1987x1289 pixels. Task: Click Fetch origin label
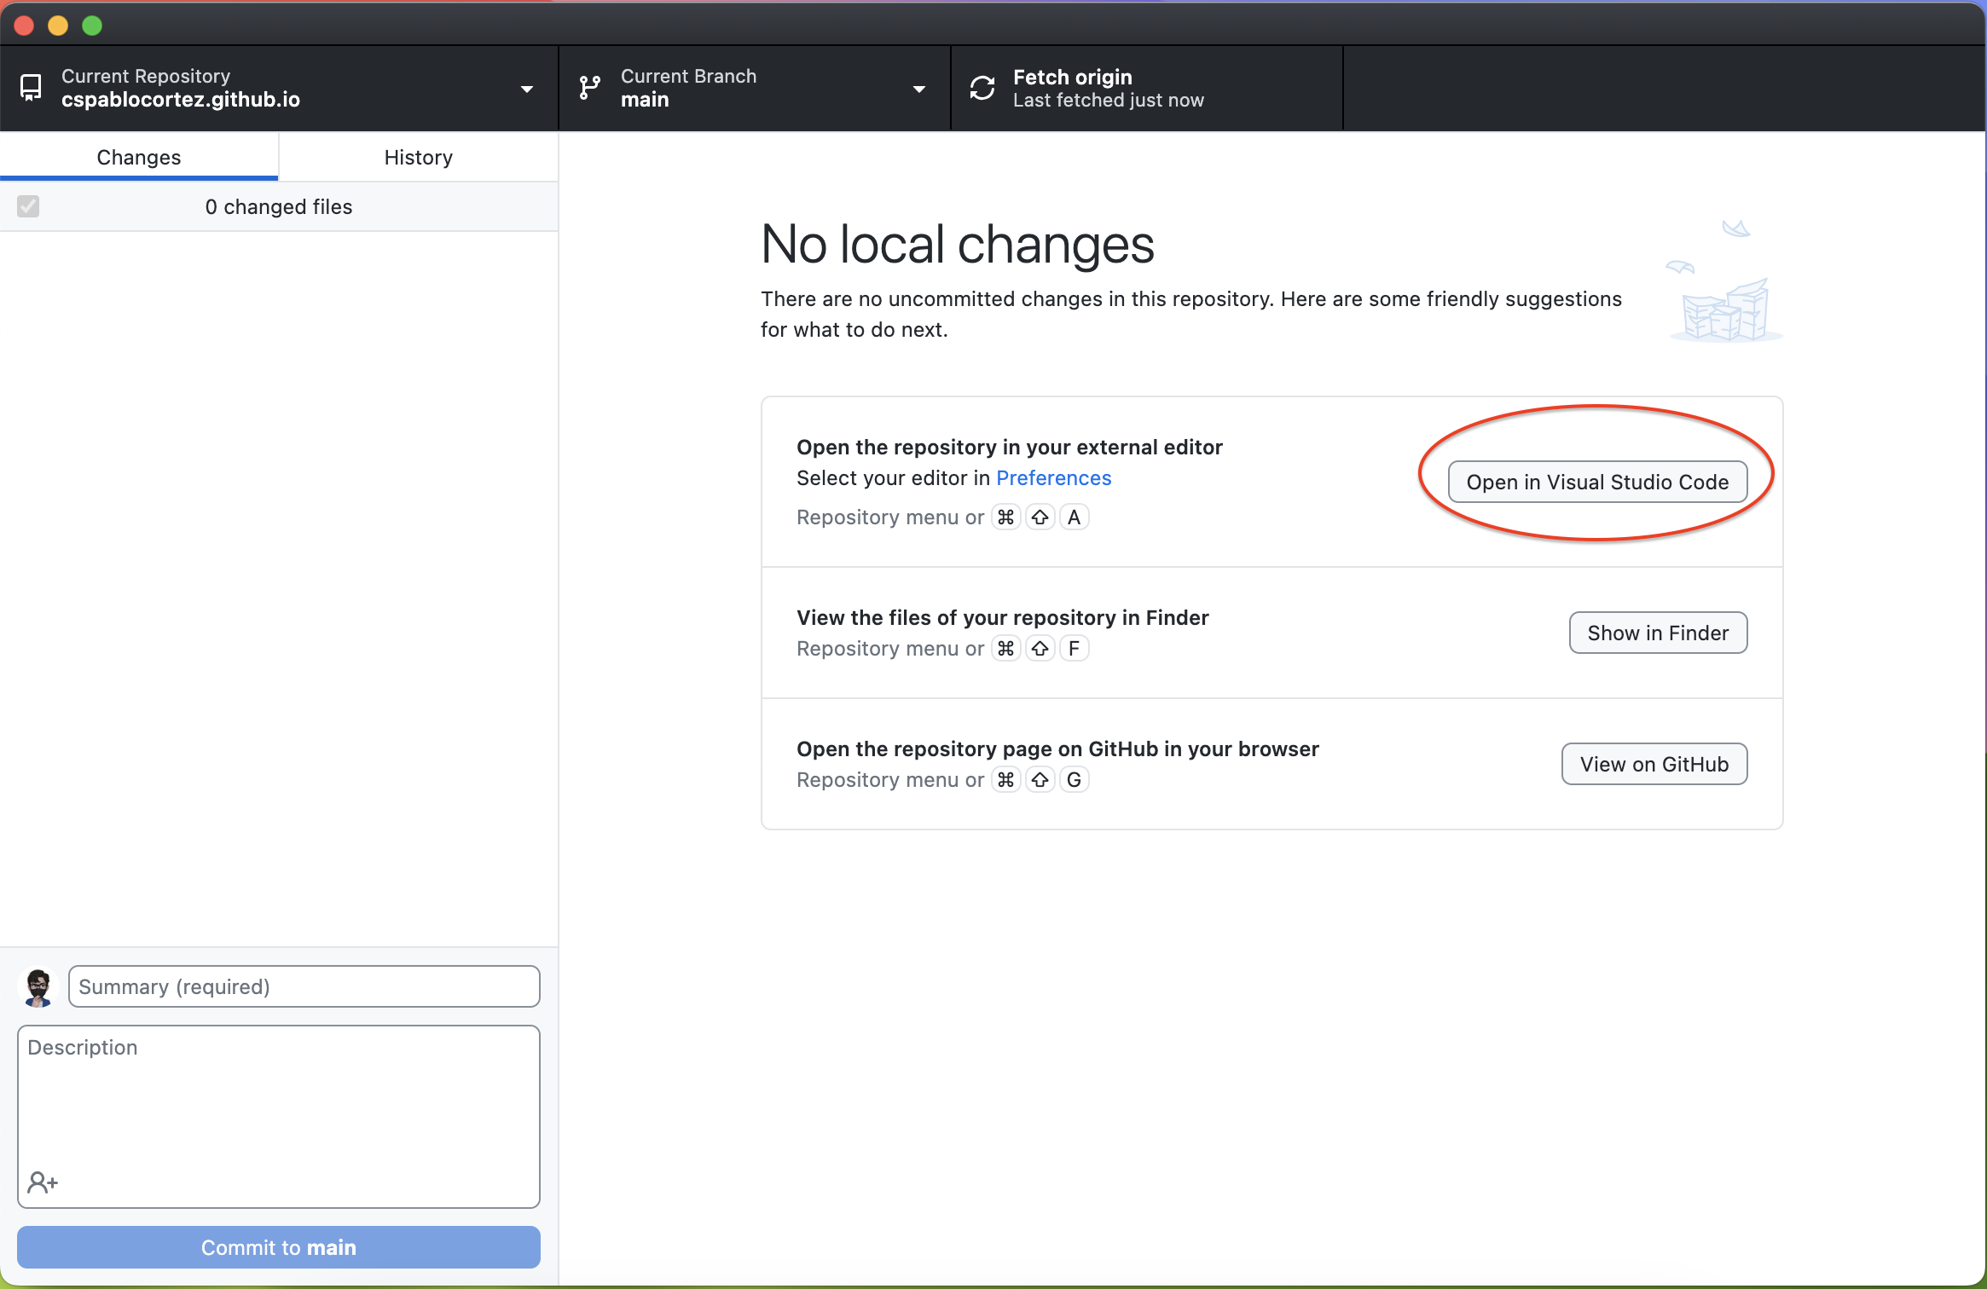[x=1072, y=77]
